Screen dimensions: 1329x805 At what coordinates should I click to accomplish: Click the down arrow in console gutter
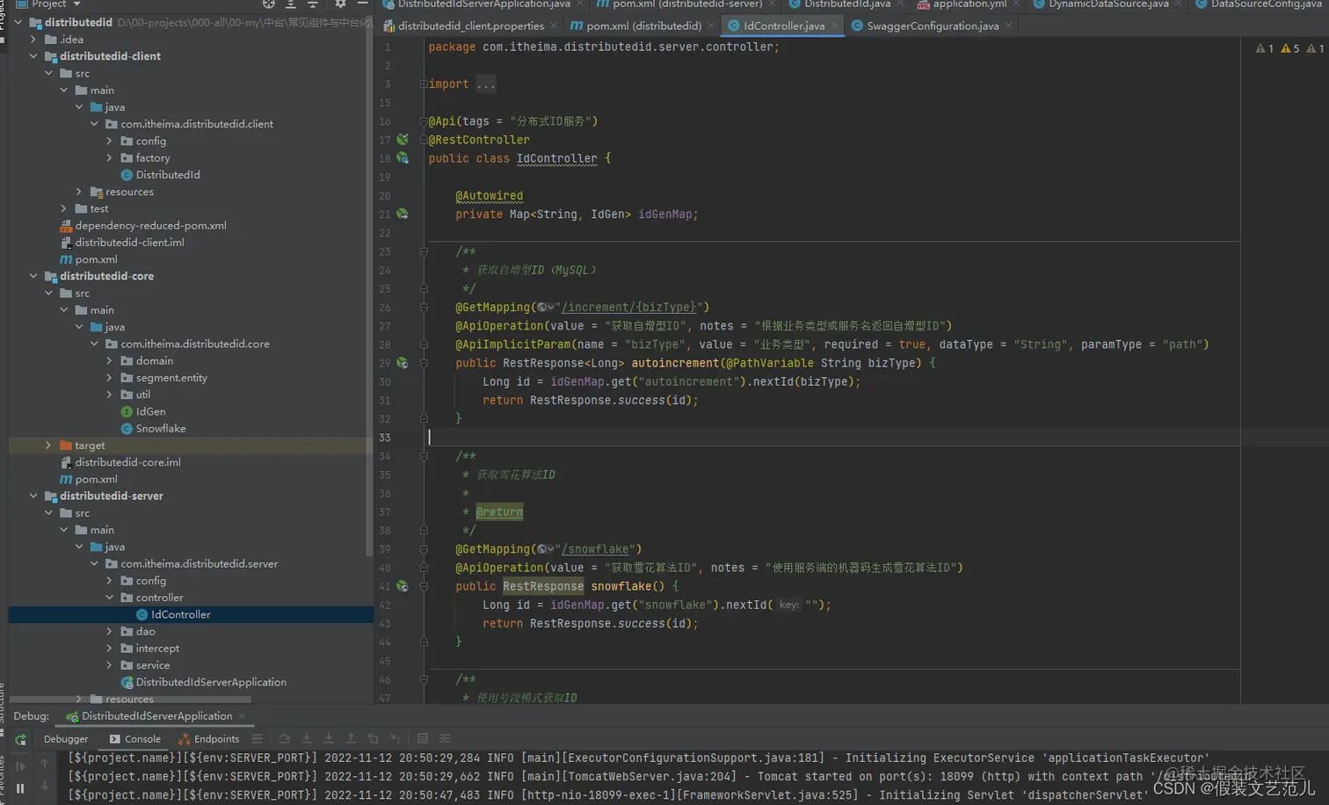coord(45,787)
